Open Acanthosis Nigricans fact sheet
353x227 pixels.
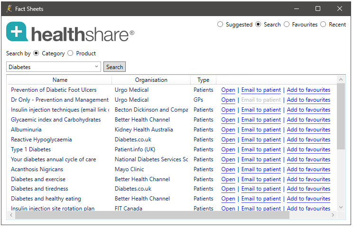click(x=228, y=169)
